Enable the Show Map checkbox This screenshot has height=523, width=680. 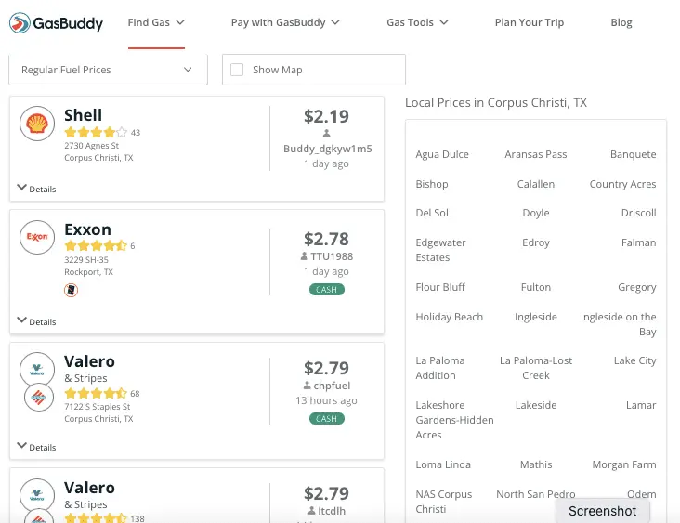click(x=237, y=70)
